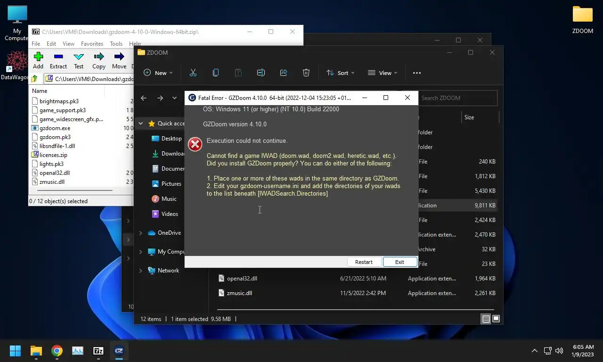Click the Search ZDOOM input field
The height and width of the screenshot is (362, 603).
coord(458,98)
